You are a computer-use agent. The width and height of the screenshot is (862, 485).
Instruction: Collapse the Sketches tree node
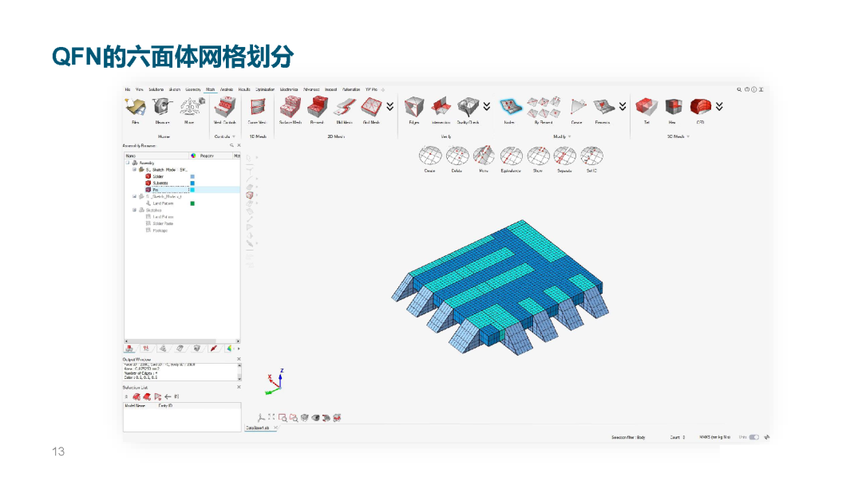point(134,210)
